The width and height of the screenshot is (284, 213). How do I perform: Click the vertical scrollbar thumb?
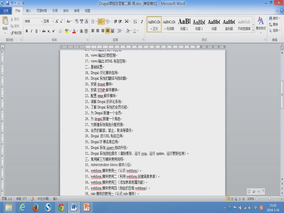[282, 95]
